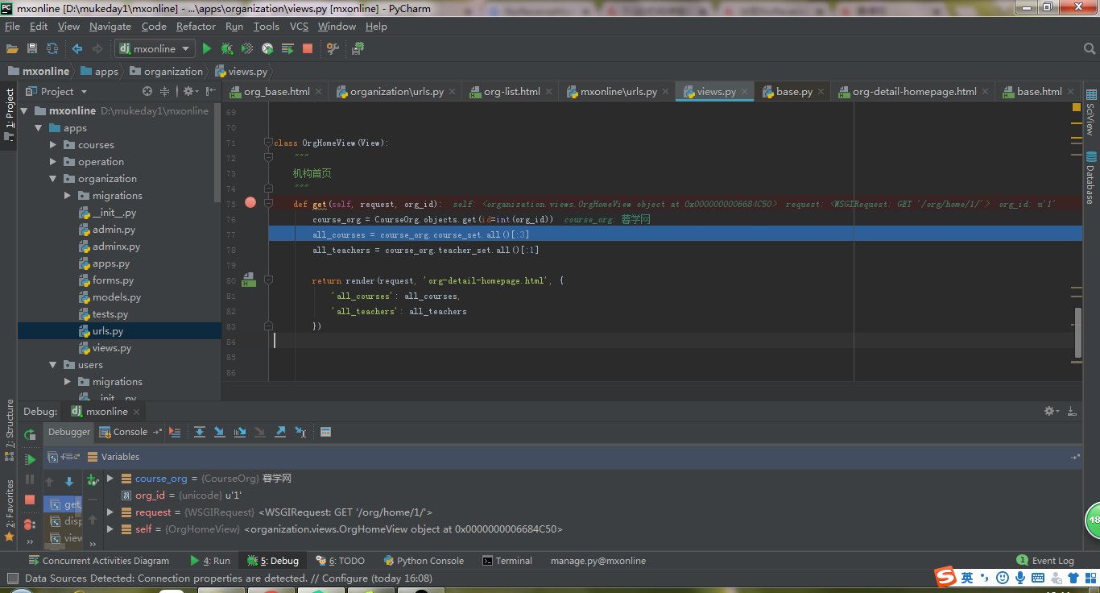Click the Debug bug icon in main toolbar
This screenshot has height=593, width=1100.
(x=227, y=49)
